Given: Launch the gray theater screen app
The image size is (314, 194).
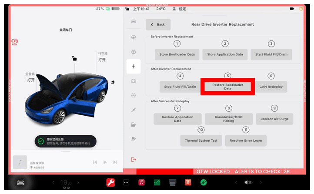Looking at the screenshot, I should tap(172, 182).
